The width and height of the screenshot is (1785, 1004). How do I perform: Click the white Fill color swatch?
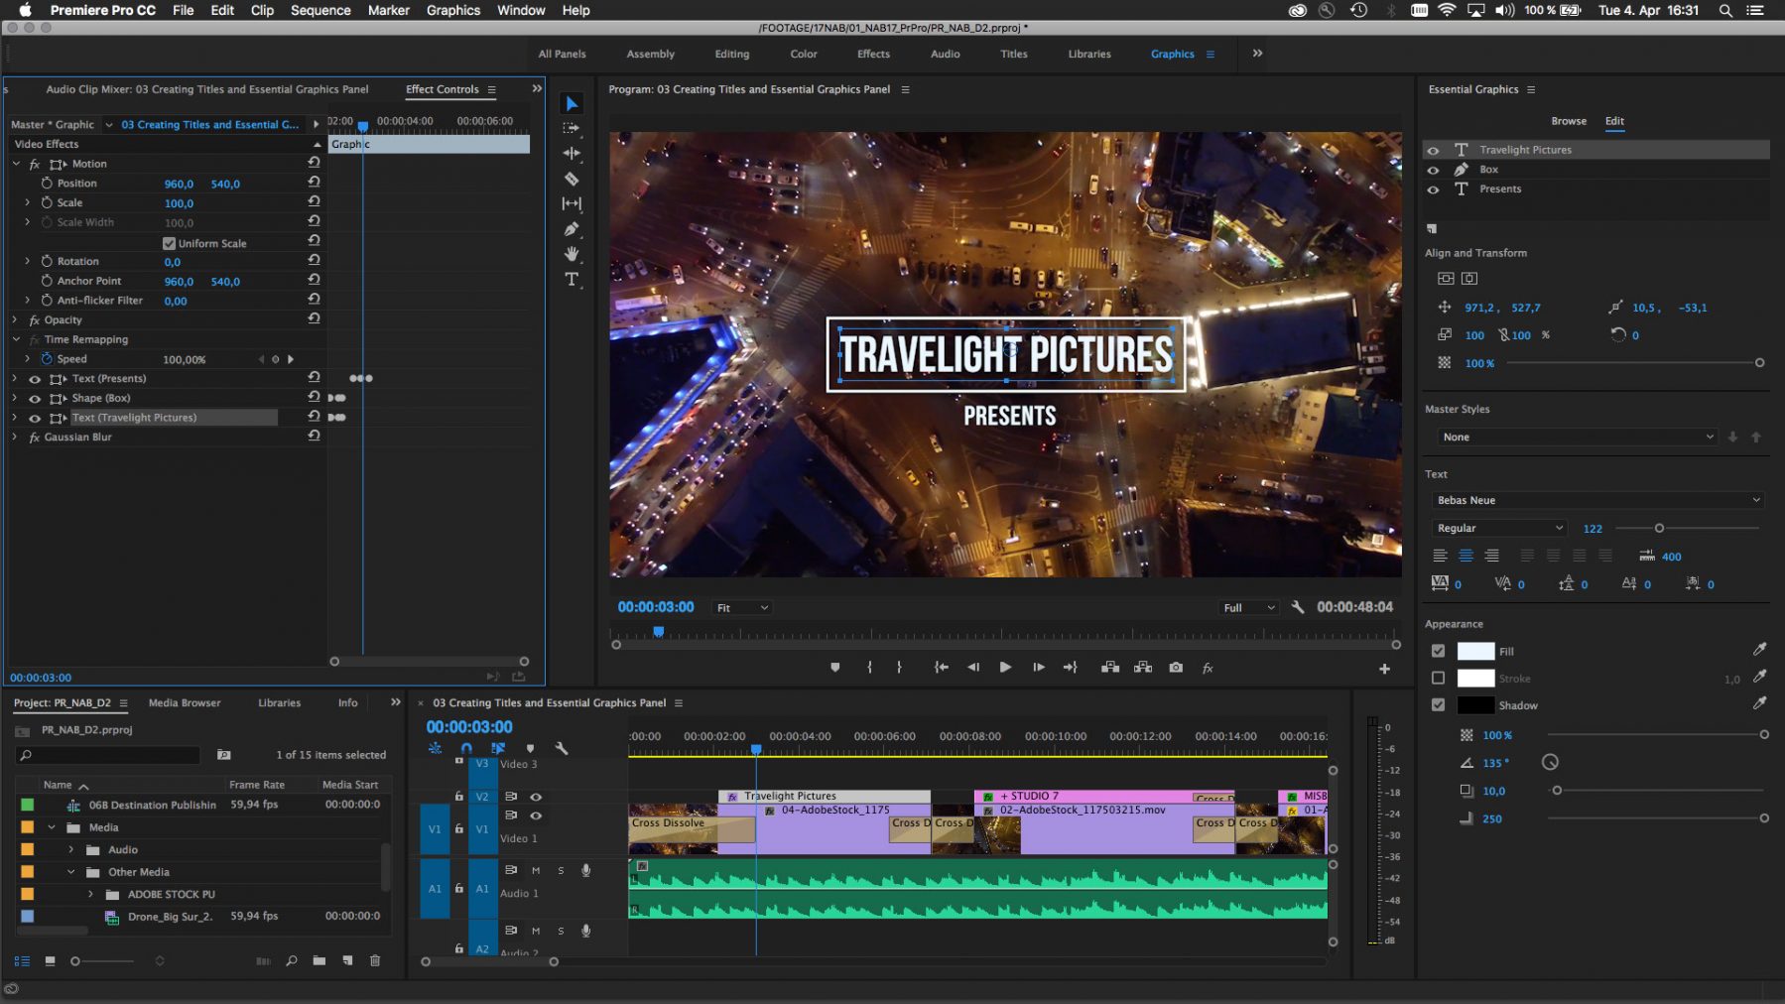[1475, 651]
